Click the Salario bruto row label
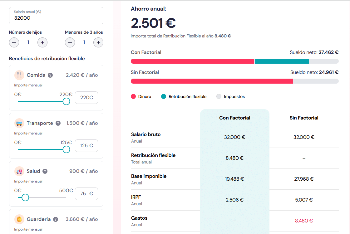Viewport: 350px width, 234px height. pos(146,134)
